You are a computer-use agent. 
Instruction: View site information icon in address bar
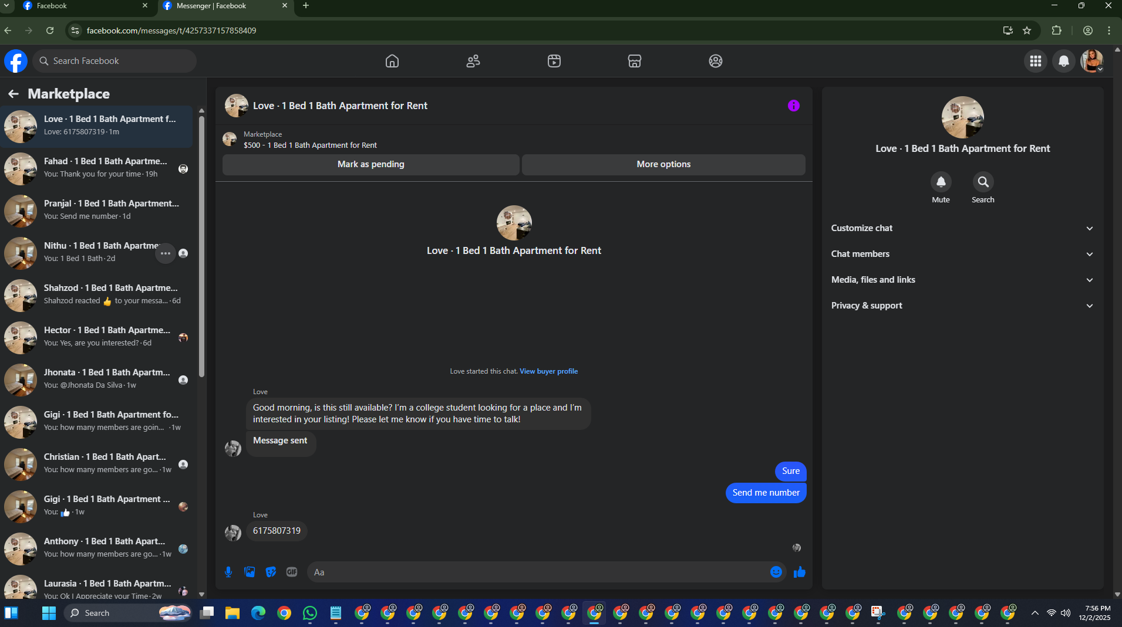point(75,30)
